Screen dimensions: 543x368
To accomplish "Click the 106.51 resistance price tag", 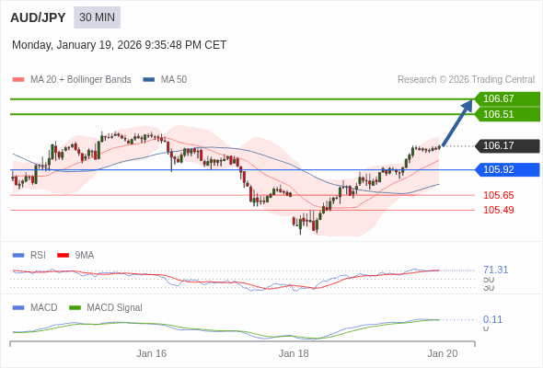I will [507, 114].
